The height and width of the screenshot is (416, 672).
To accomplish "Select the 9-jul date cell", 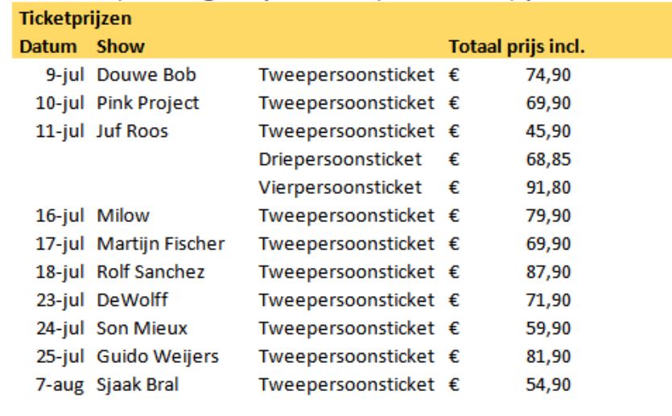I will point(65,75).
